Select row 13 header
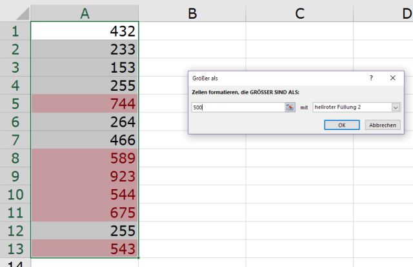Image resolution: width=413 pixels, height=267 pixels. pyautogui.click(x=15, y=248)
